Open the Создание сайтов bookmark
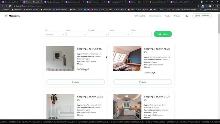The height and width of the screenshot is (124, 220). (x=189, y=10)
